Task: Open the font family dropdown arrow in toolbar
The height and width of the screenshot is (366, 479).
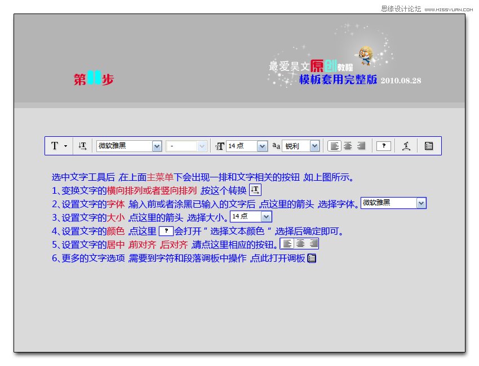Action: pyautogui.click(x=157, y=146)
